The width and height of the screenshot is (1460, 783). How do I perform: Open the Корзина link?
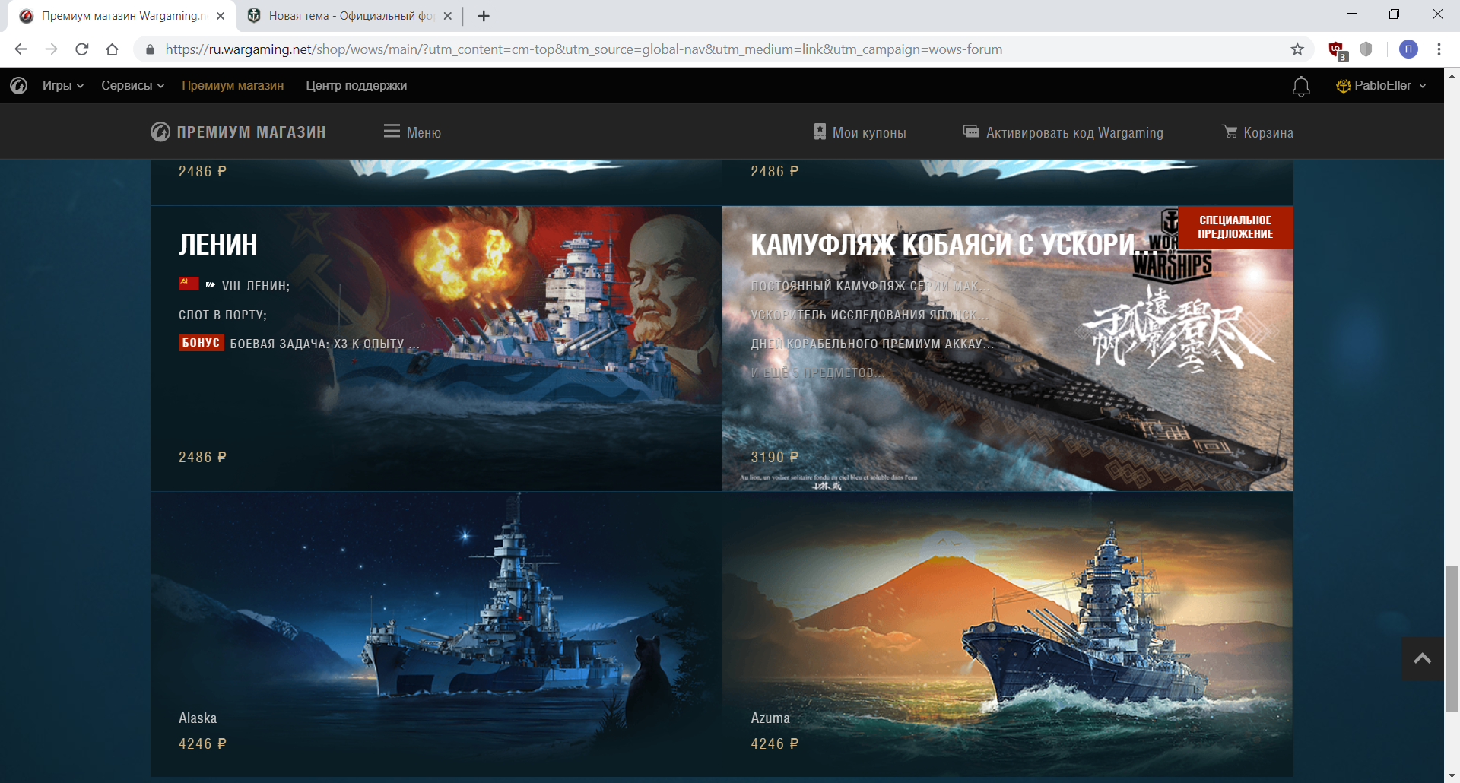tap(1268, 132)
